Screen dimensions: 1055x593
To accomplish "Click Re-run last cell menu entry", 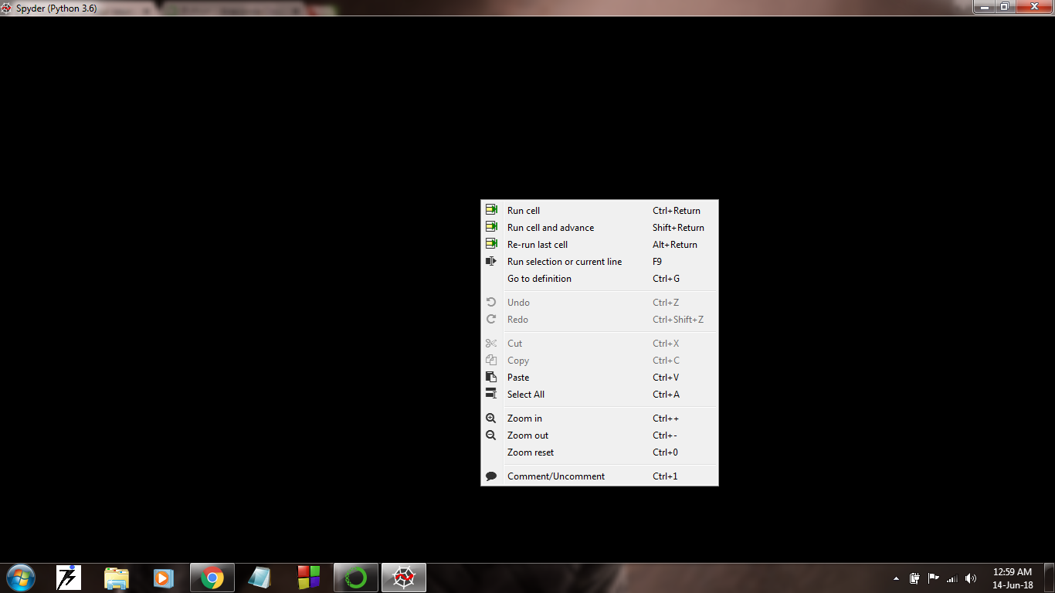I will pyautogui.click(x=599, y=244).
